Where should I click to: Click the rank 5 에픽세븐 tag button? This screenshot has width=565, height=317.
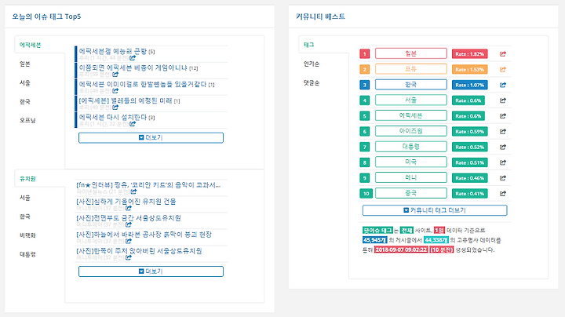410,115
